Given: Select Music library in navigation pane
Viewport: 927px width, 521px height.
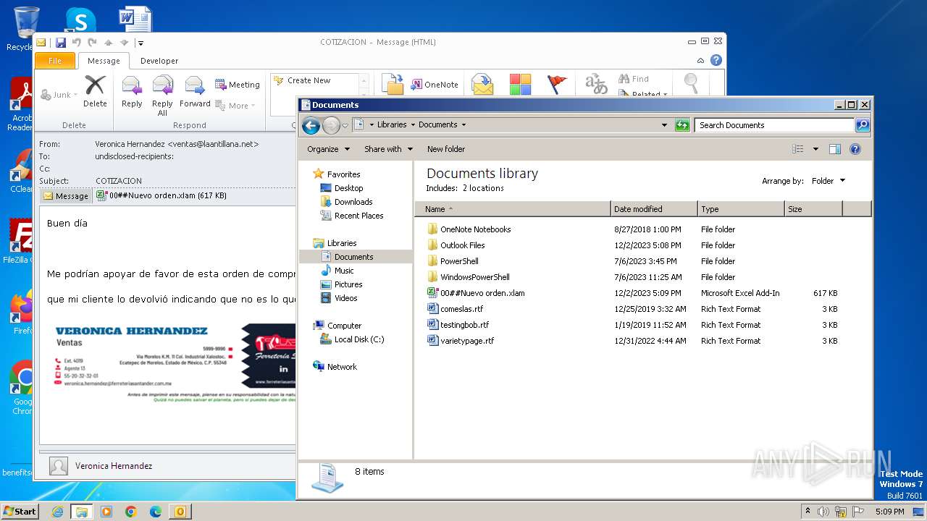Looking at the screenshot, I should [337, 271].
